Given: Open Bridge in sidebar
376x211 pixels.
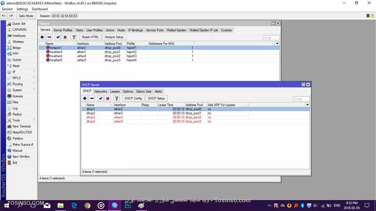Looking at the screenshot, I should click(17, 48).
